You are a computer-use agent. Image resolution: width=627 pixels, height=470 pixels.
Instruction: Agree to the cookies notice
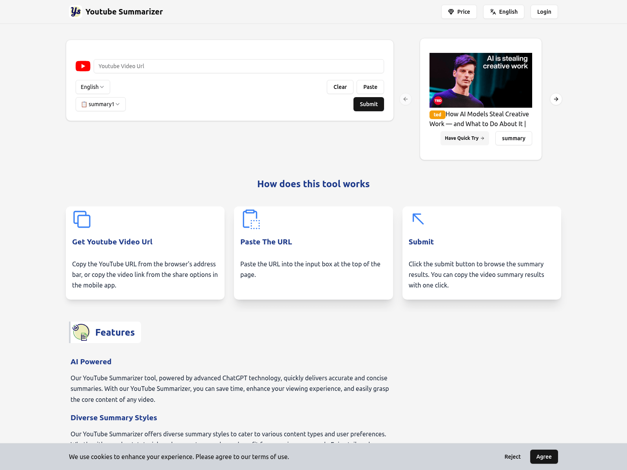click(544, 457)
